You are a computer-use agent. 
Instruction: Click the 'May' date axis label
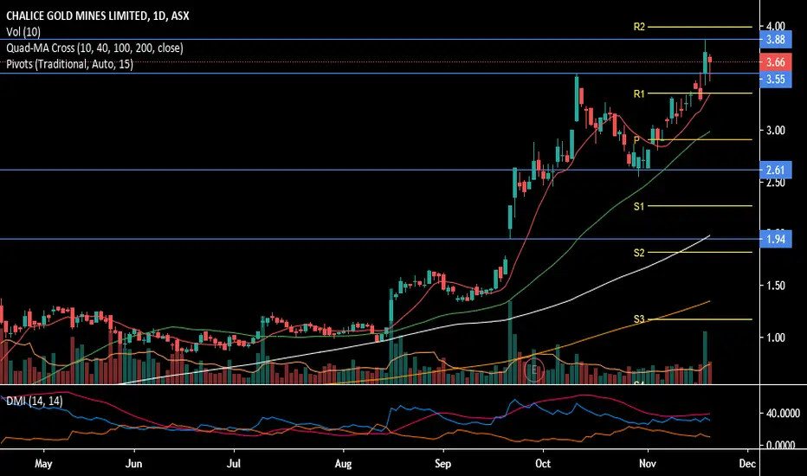pyautogui.click(x=43, y=464)
